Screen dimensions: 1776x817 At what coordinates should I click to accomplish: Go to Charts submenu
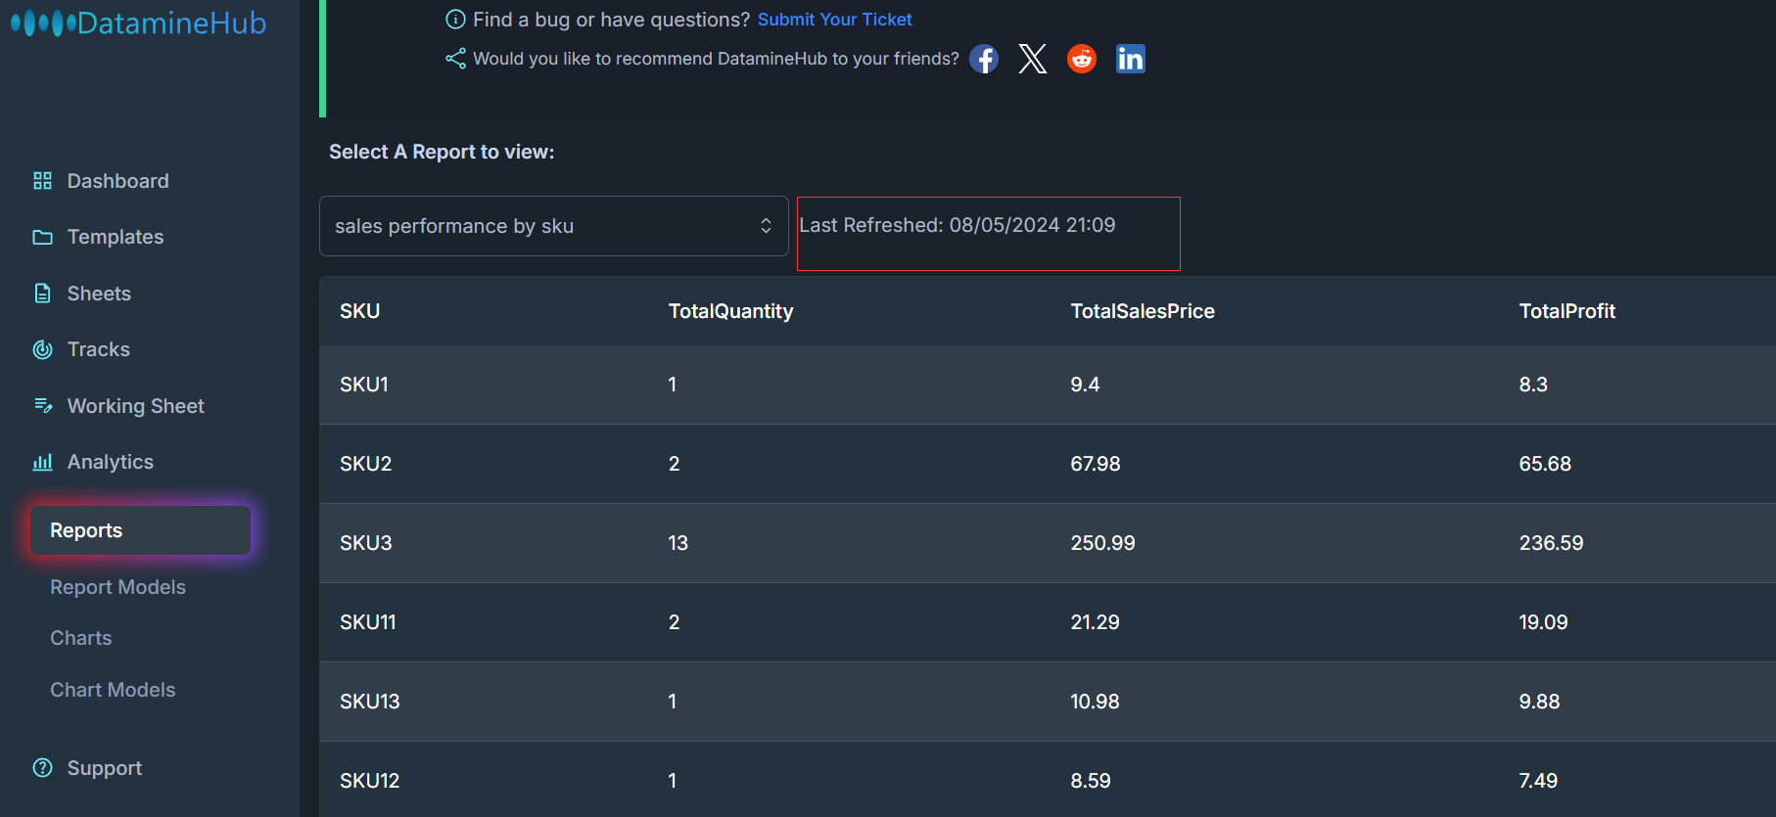pyautogui.click(x=81, y=638)
